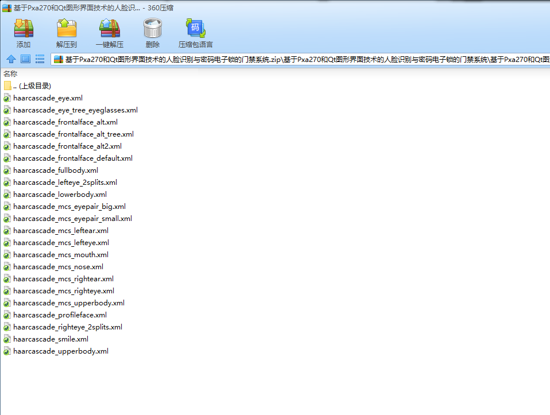Switch to list view mode
Image resolution: width=550 pixels, height=415 pixels.
(x=40, y=59)
